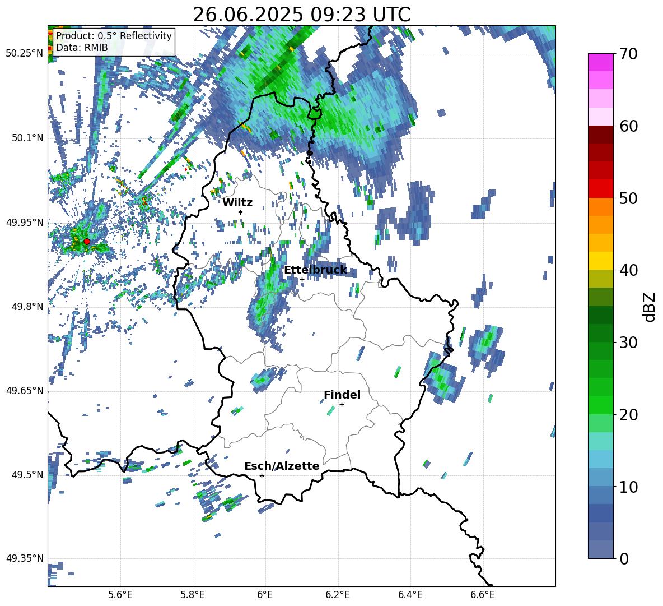The width and height of the screenshot is (663, 606).
Task: Click the red radar site marker dot
Action: [x=87, y=241]
